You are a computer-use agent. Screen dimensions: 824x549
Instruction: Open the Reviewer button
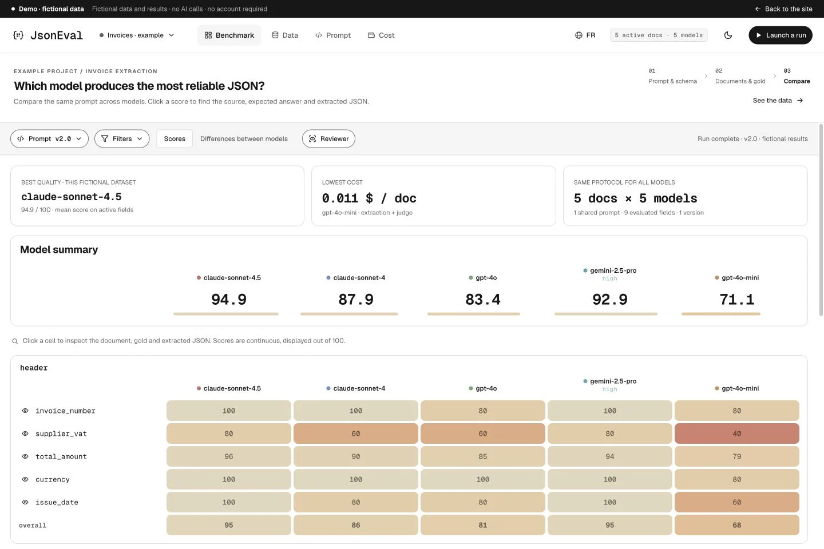tap(328, 139)
